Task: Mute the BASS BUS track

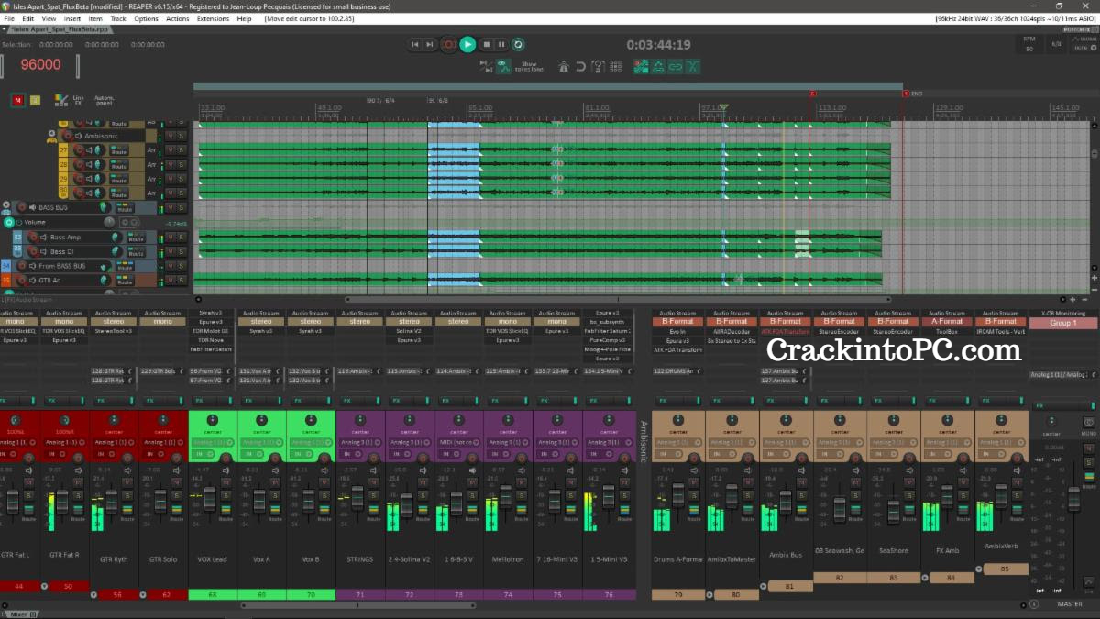Action: coord(170,208)
